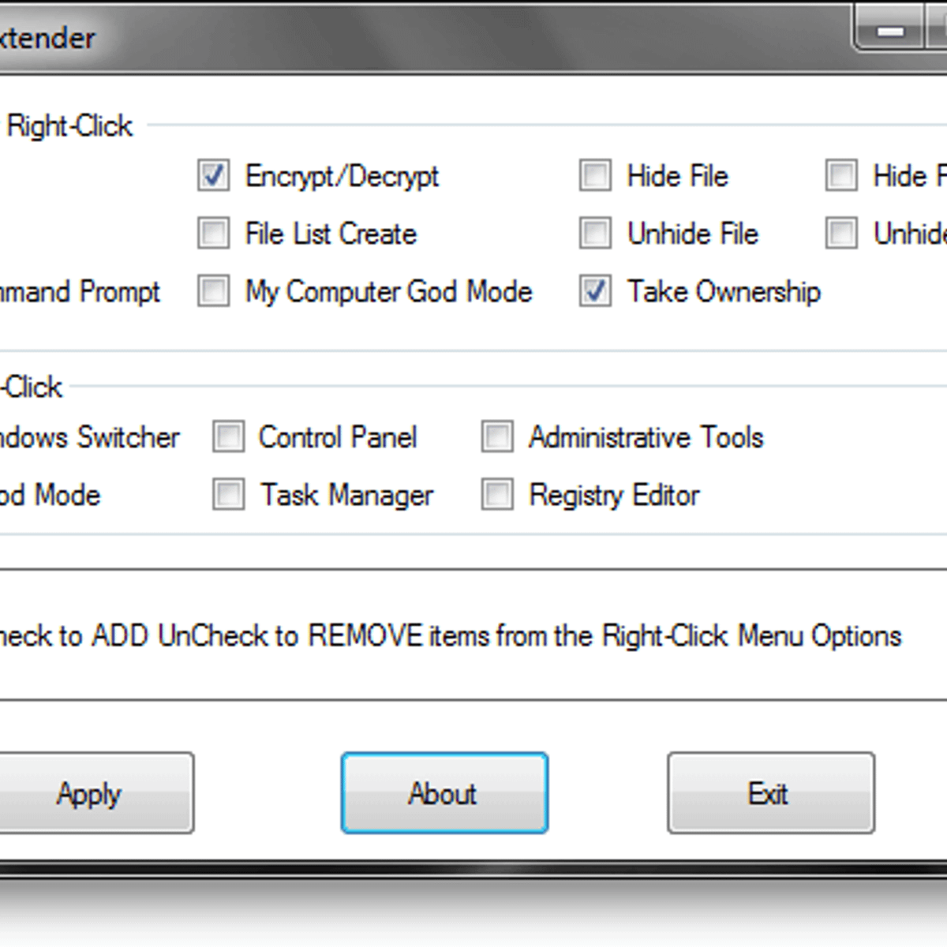Open the About dialog
Image resolution: width=947 pixels, height=947 pixels.
tap(444, 793)
